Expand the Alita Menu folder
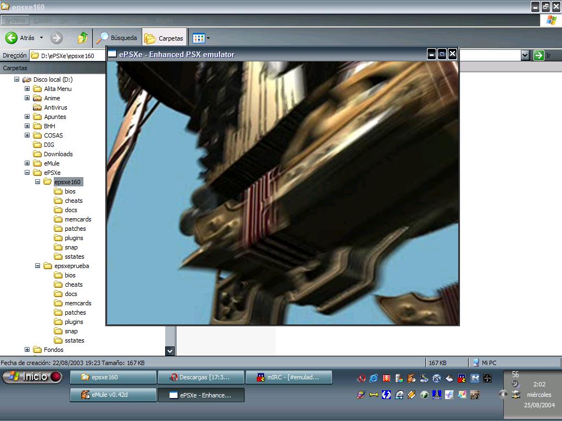This screenshot has width=562, height=421. click(x=27, y=88)
